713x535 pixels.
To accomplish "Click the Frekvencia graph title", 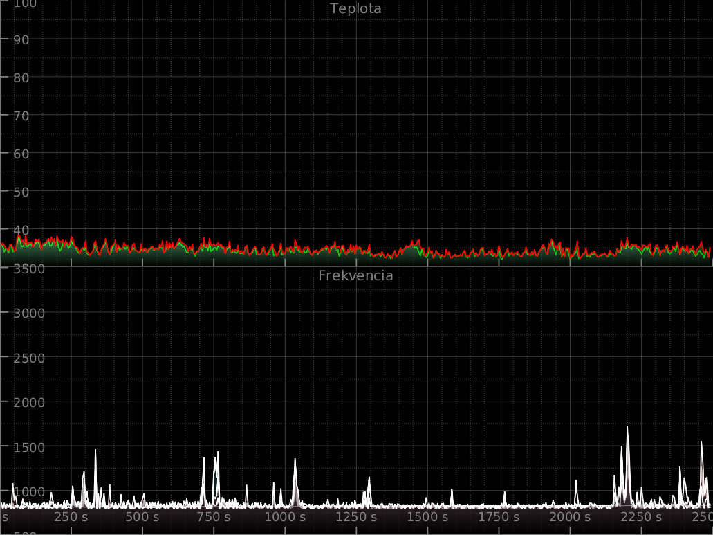I will [355, 275].
